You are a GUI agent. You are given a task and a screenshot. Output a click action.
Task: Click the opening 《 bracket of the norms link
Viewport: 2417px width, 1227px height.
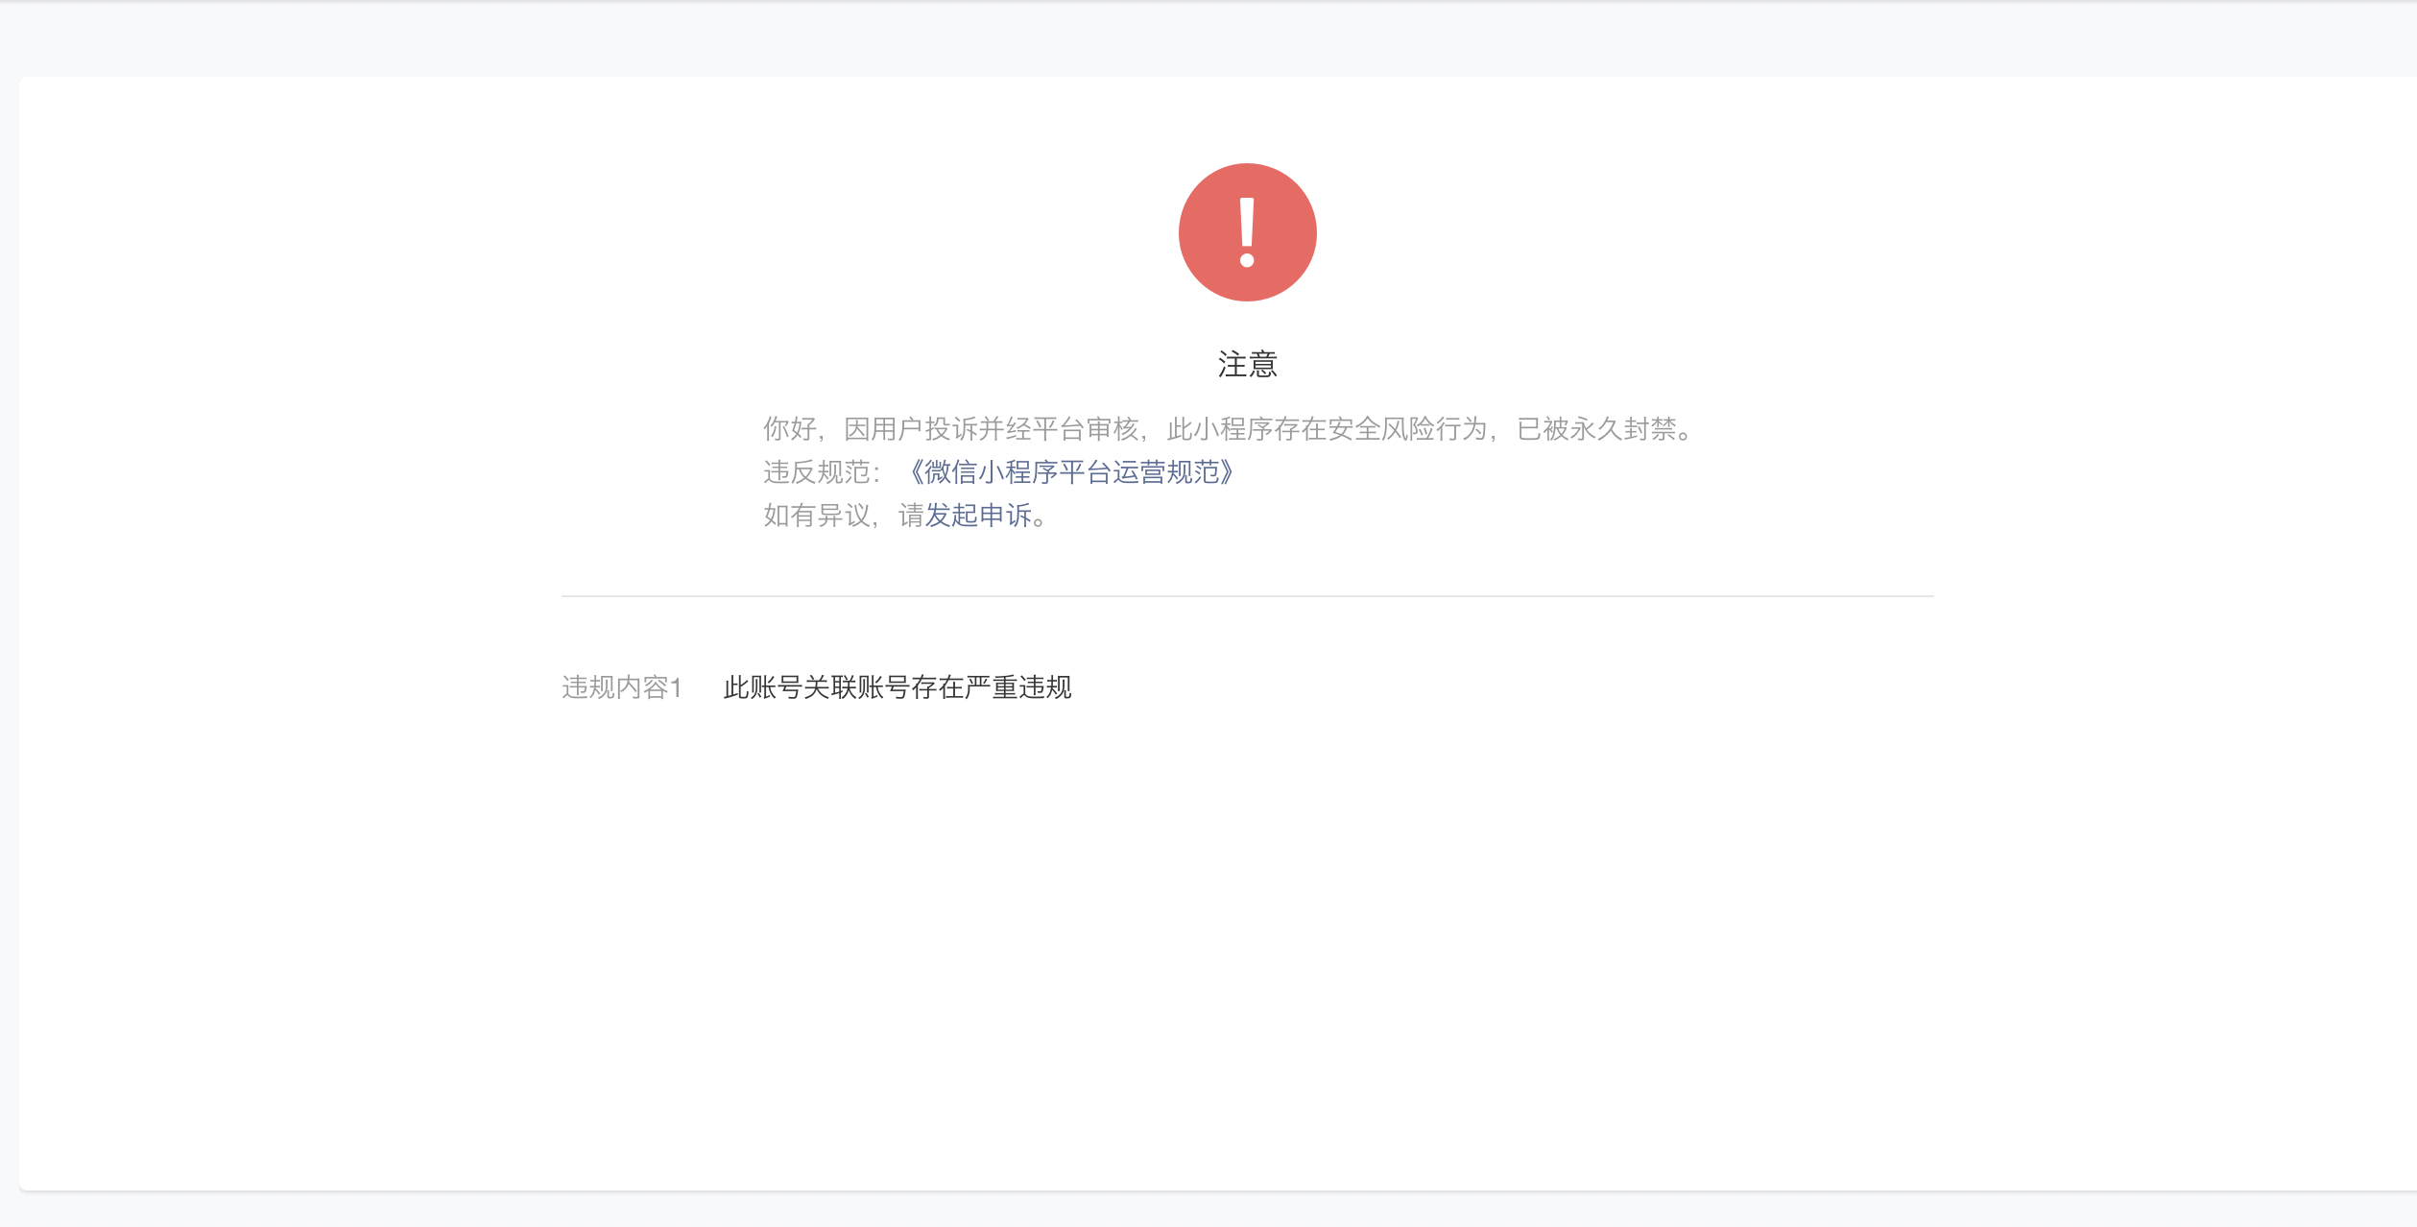point(915,472)
